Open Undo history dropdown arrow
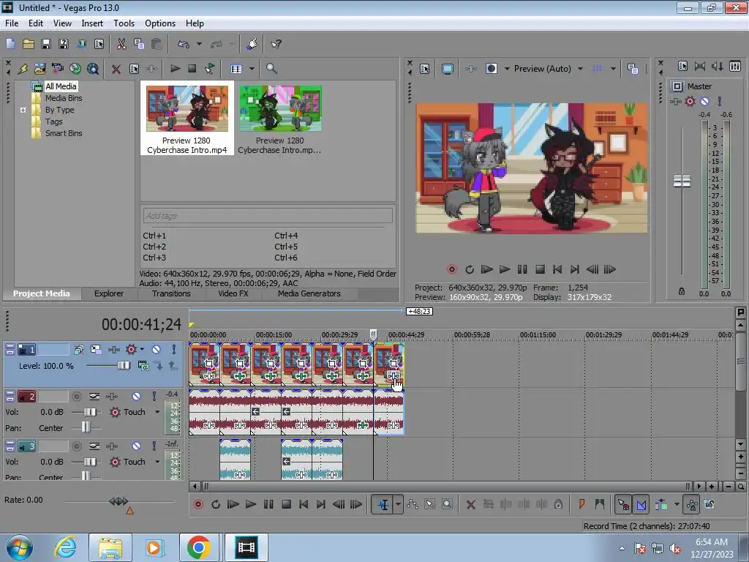This screenshot has height=562, width=749. (199, 44)
